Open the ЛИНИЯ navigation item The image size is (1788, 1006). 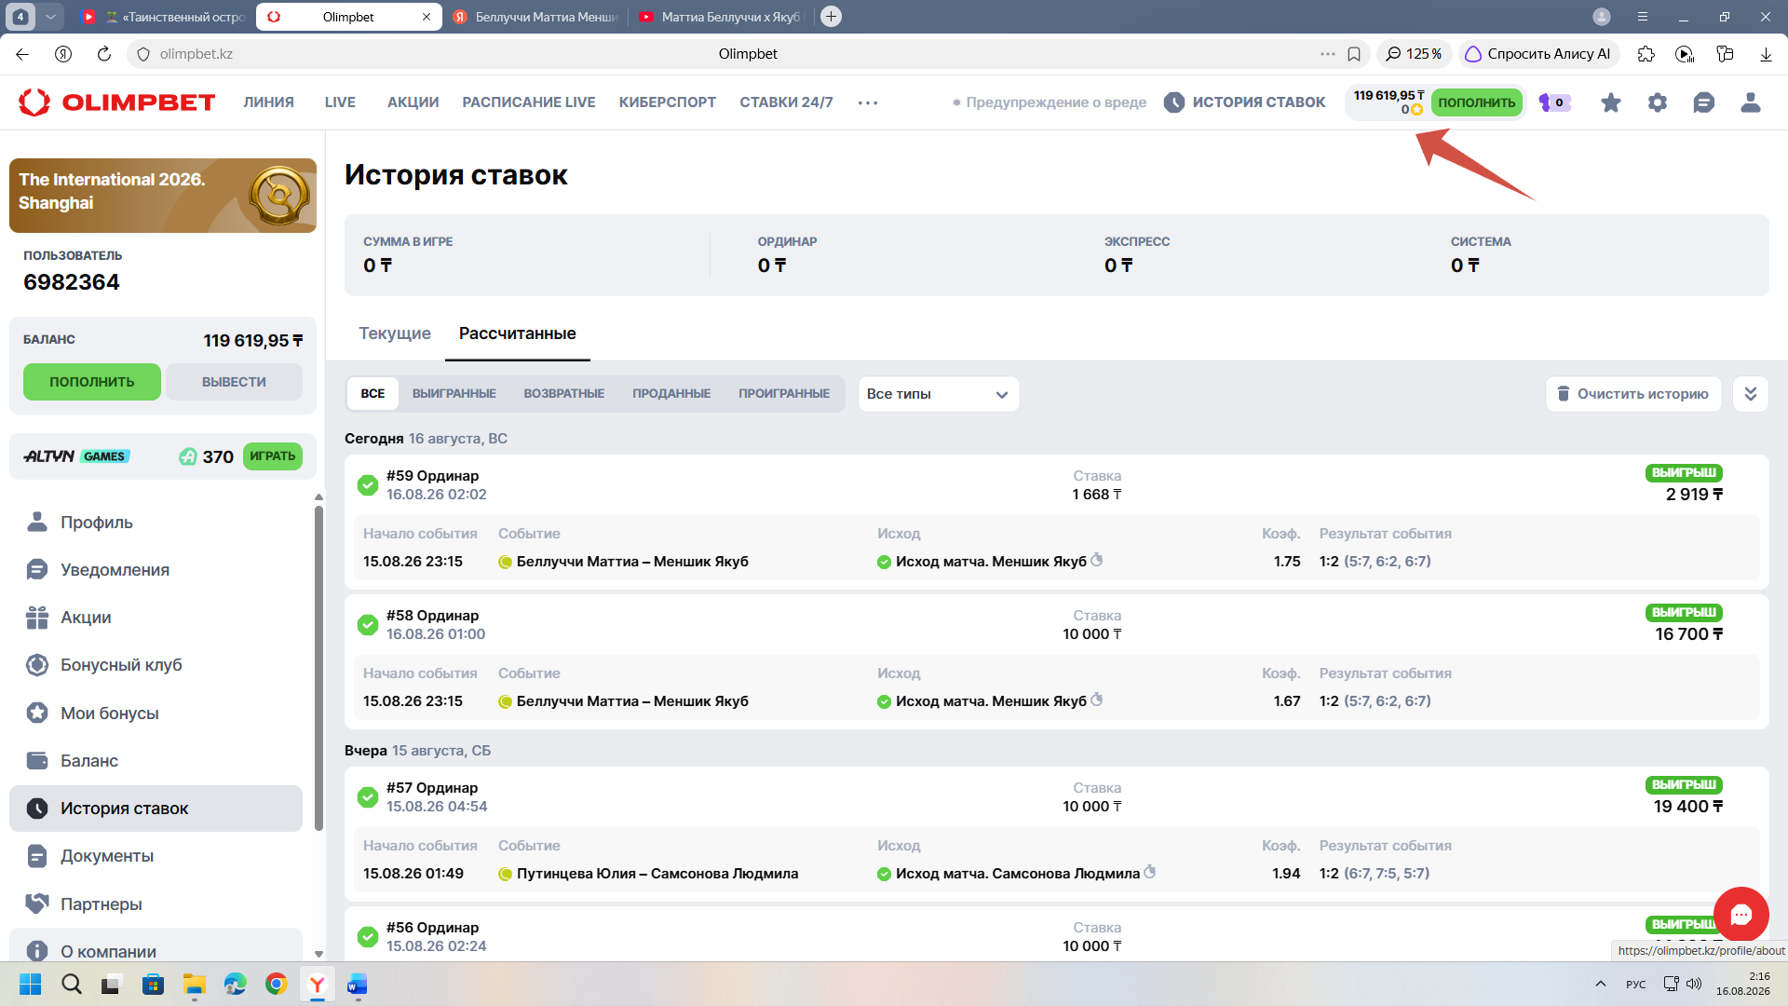click(x=268, y=102)
